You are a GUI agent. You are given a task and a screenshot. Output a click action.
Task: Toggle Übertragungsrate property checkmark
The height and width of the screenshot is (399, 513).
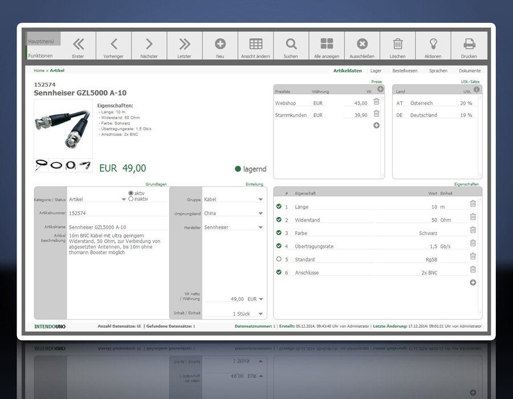click(x=279, y=246)
